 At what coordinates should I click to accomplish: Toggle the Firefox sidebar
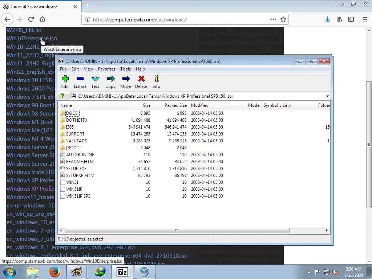[x=351, y=20]
